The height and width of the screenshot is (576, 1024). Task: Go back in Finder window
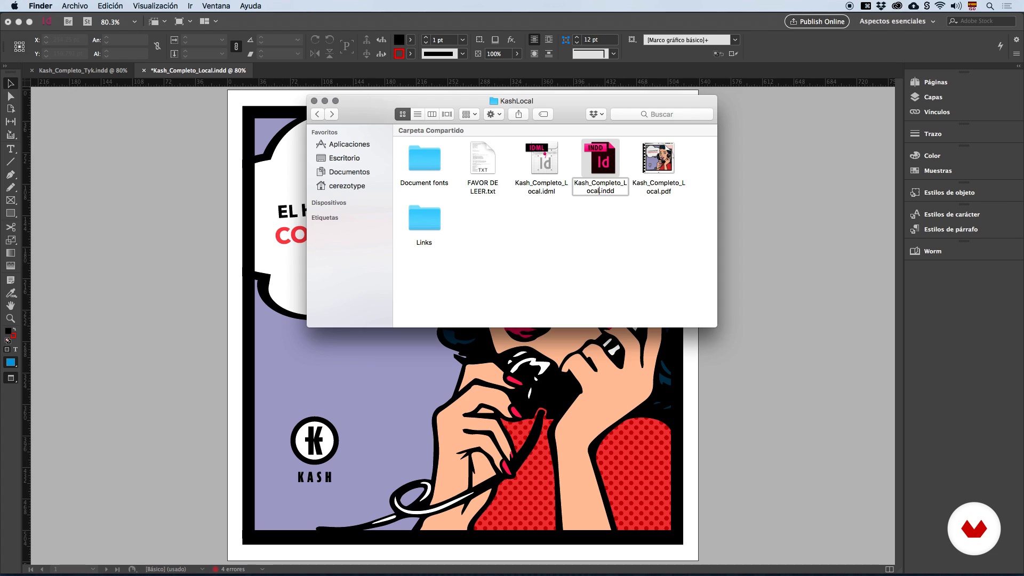317,114
